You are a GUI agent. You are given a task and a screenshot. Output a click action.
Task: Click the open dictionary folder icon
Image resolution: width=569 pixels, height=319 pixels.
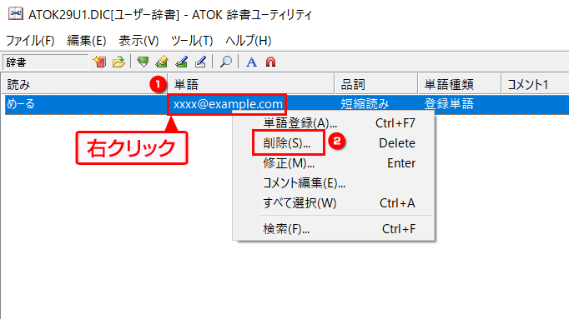click(118, 62)
